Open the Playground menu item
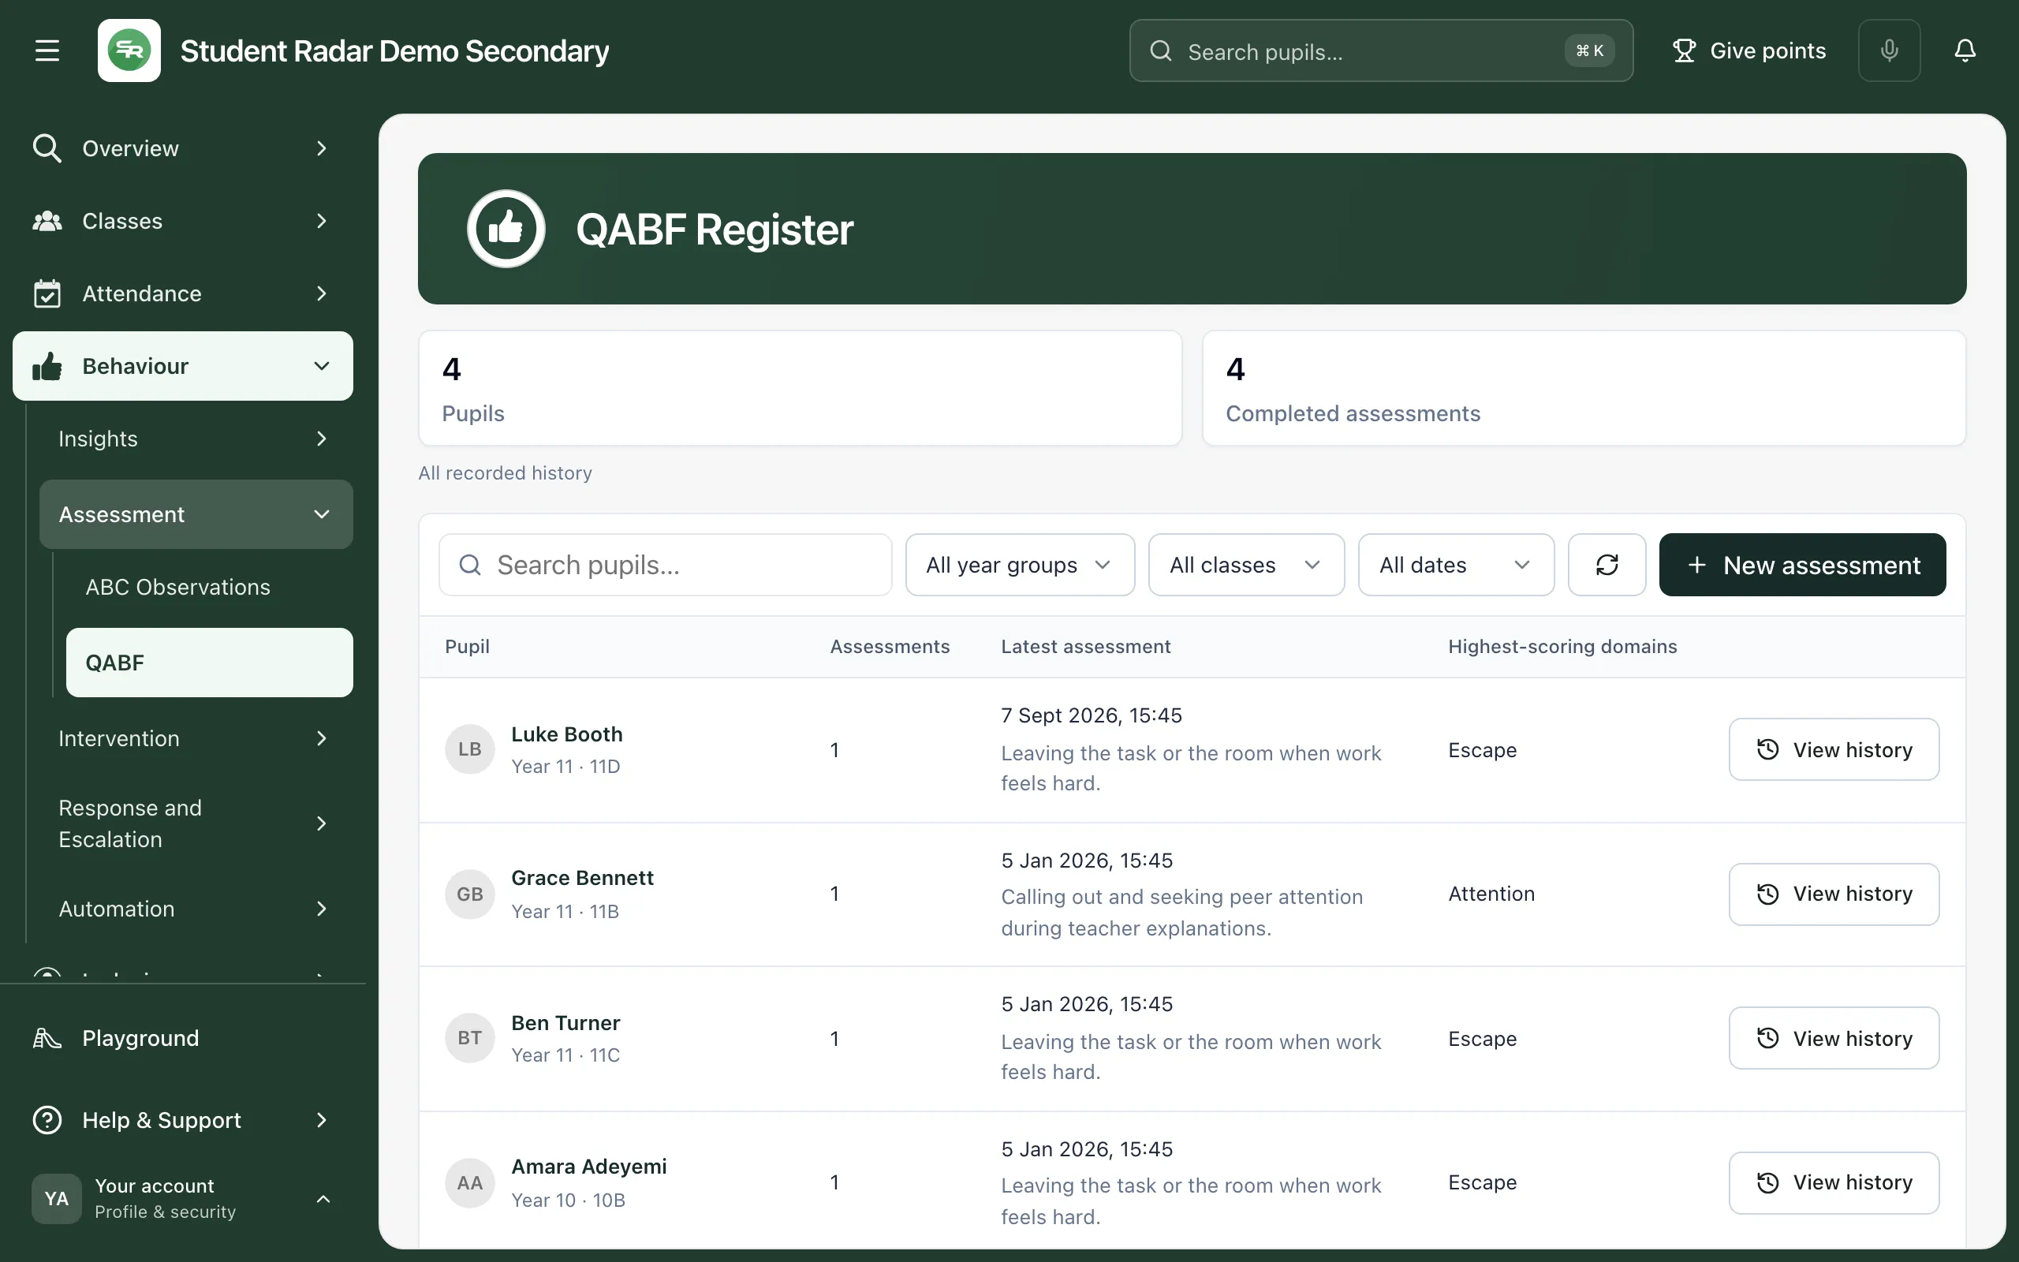Image resolution: width=2019 pixels, height=1262 pixels. pos(183,1038)
